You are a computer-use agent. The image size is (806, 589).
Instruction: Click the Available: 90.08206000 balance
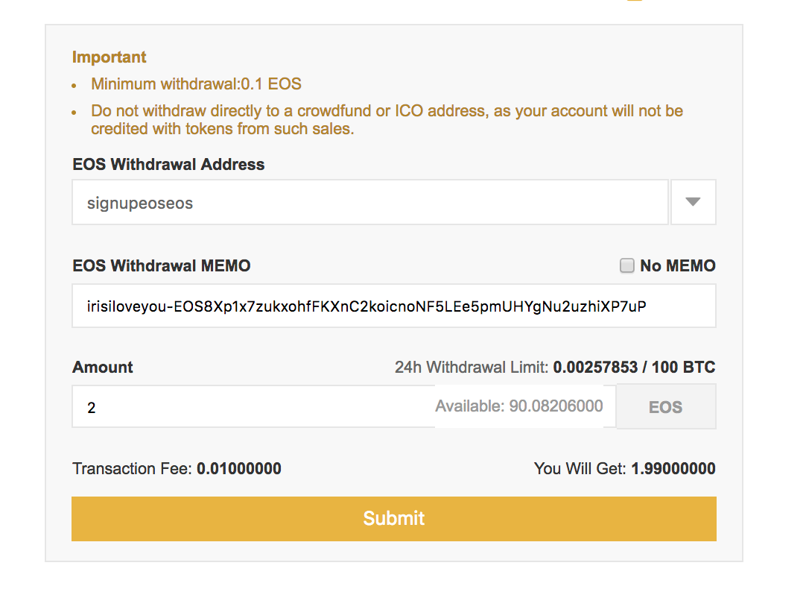click(519, 406)
